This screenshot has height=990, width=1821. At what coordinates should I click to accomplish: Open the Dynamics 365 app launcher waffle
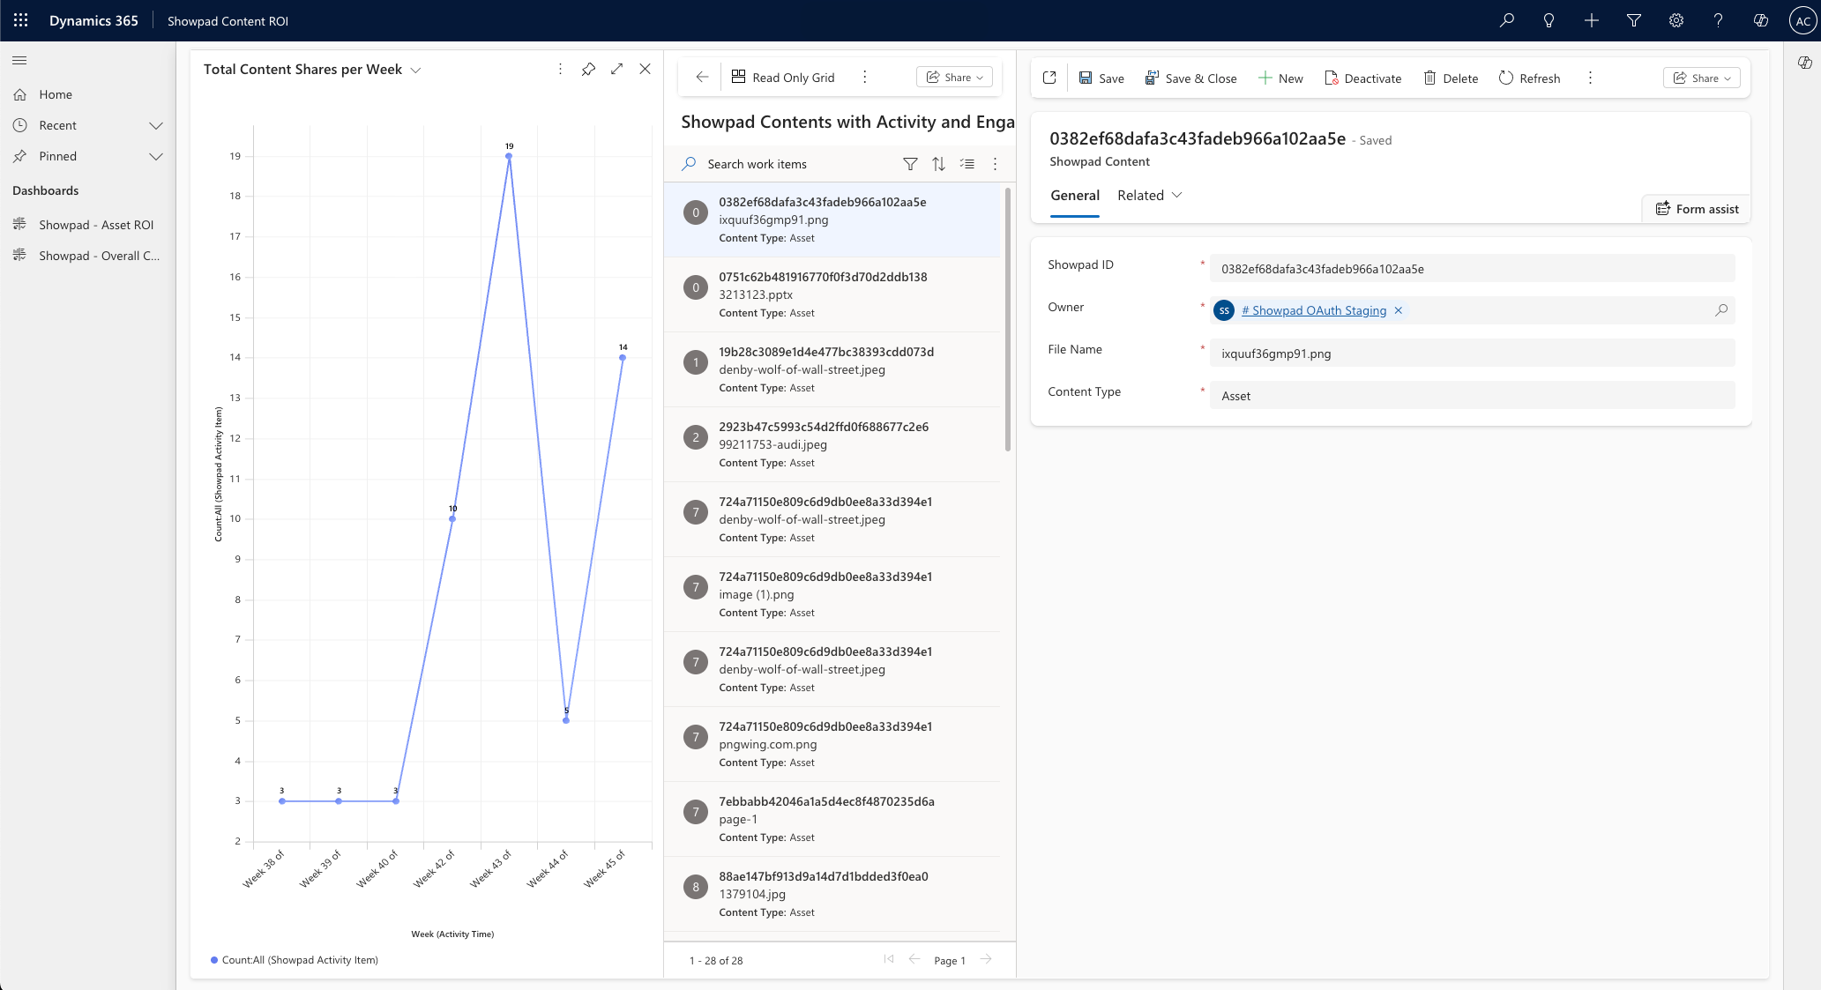[21, 20]
